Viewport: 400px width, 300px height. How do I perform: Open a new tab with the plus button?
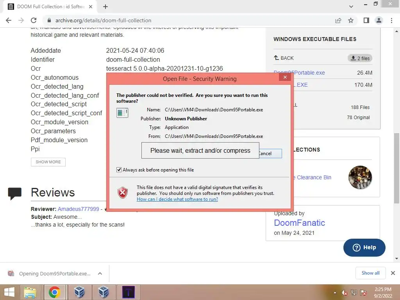coord(105,7)
